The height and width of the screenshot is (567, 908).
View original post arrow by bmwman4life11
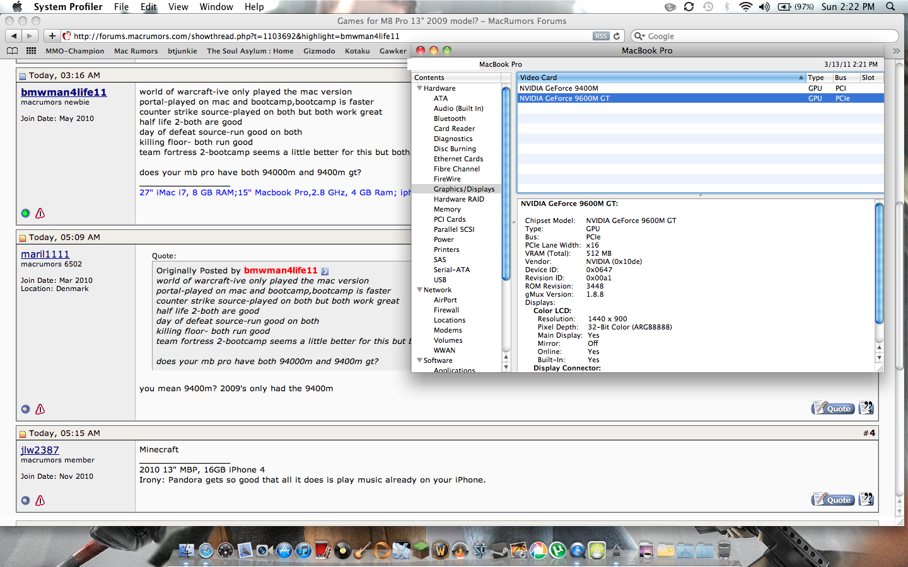point(325,271)
